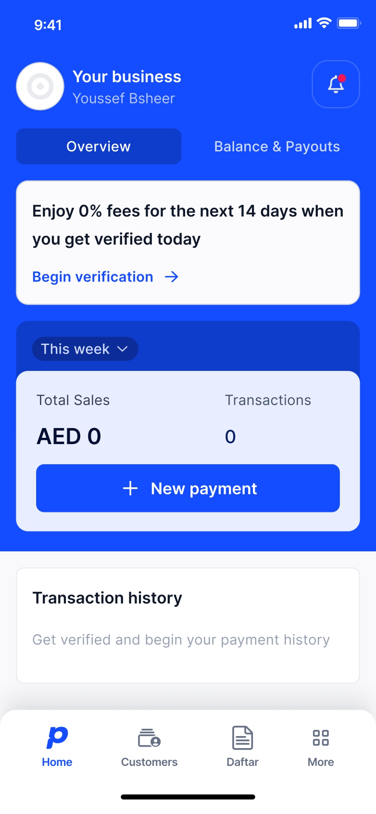Tap the Transaction history card
Image resolution: width=376 pixels, height=814 pixels.
coord(188,625)
